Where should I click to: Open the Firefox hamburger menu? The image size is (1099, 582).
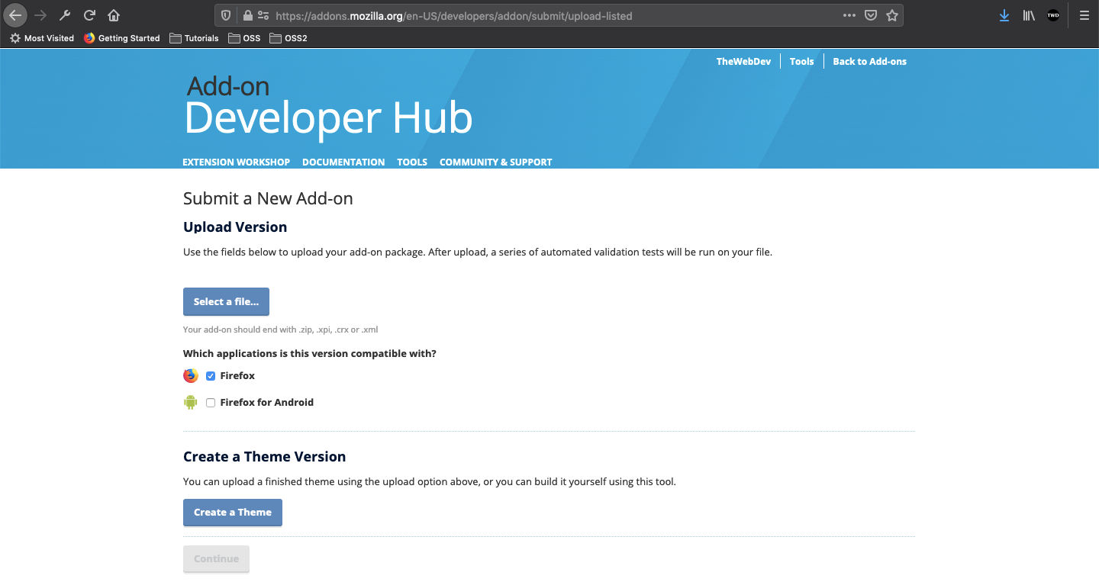(1084, 15)
